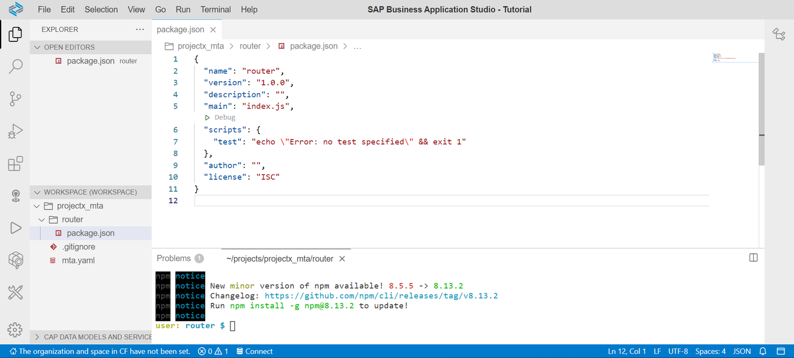Change JSON language mode
This screenshot has height=358, width=794.
pyautogui.click(x=742, y=351)
